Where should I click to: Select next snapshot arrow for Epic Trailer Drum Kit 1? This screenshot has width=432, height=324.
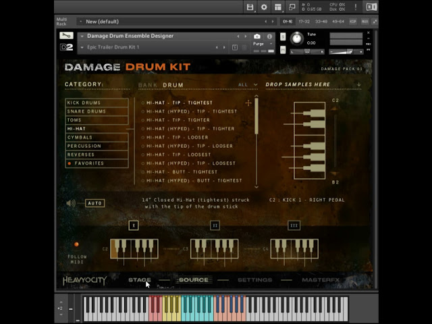click(224, 47)
